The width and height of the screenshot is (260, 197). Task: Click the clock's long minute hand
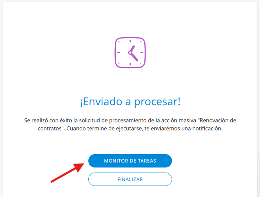tap(134, 57)
